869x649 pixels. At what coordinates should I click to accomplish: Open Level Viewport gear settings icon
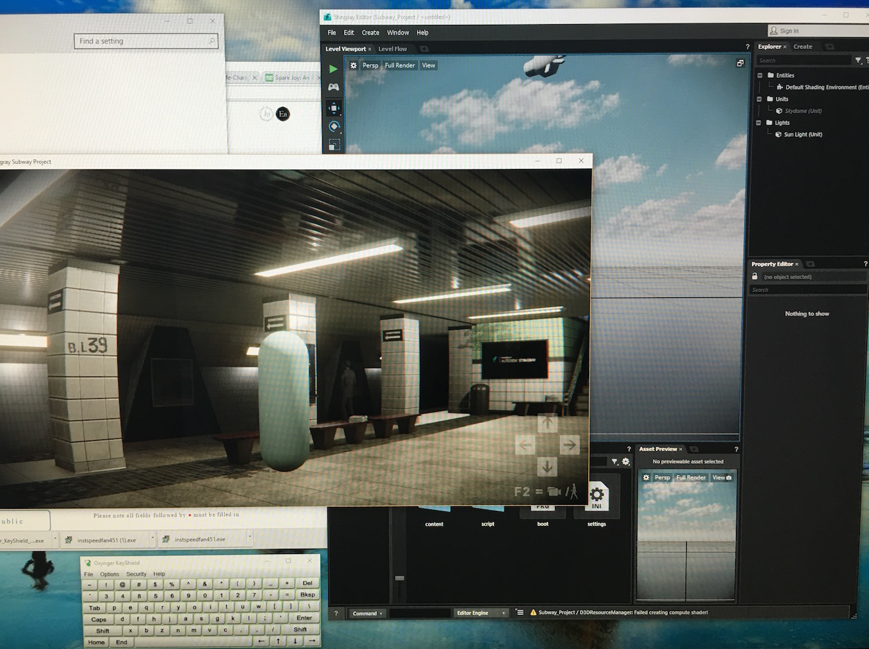pos(353,65)
